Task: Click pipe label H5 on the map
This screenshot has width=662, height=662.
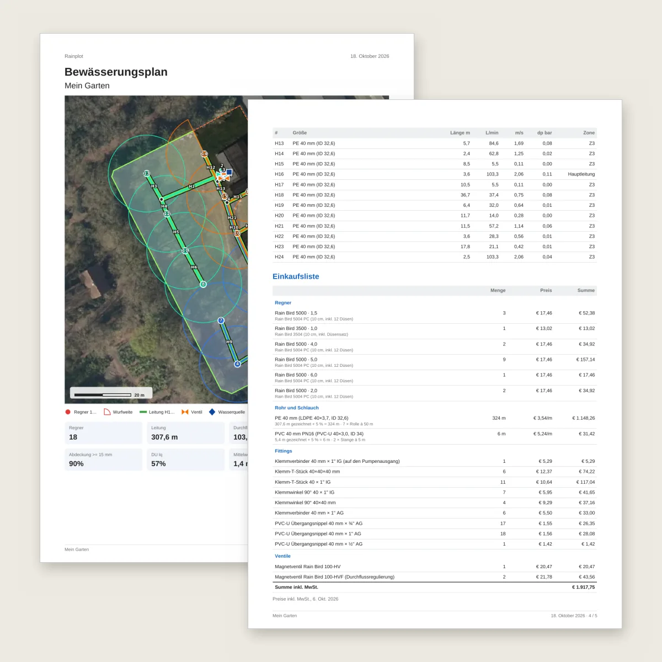Action: click(x=176, y=232)
